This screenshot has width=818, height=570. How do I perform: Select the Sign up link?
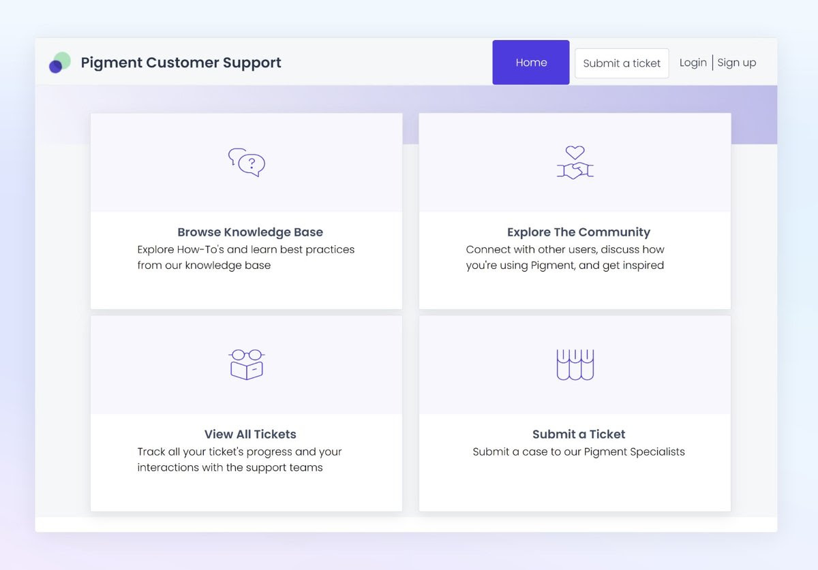tap(737, 63)
